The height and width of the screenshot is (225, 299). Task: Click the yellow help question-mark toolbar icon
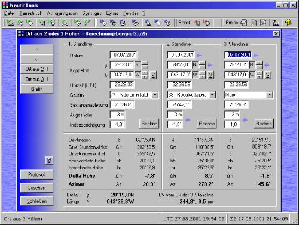coord(288,23)
